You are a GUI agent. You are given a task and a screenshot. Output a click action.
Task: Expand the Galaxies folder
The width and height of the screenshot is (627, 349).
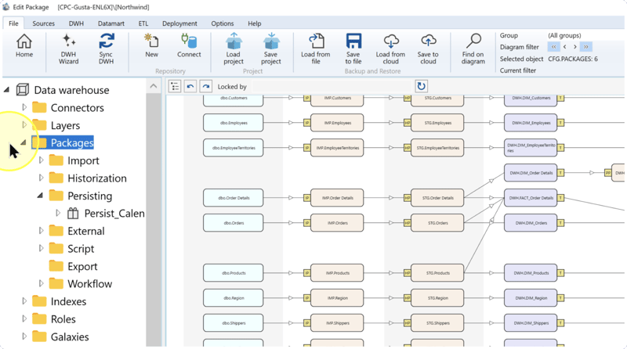click(x=24, y=336)
